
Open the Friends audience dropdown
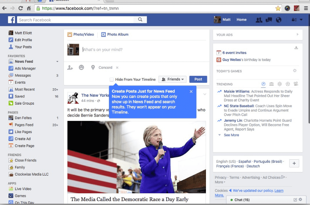172,79
